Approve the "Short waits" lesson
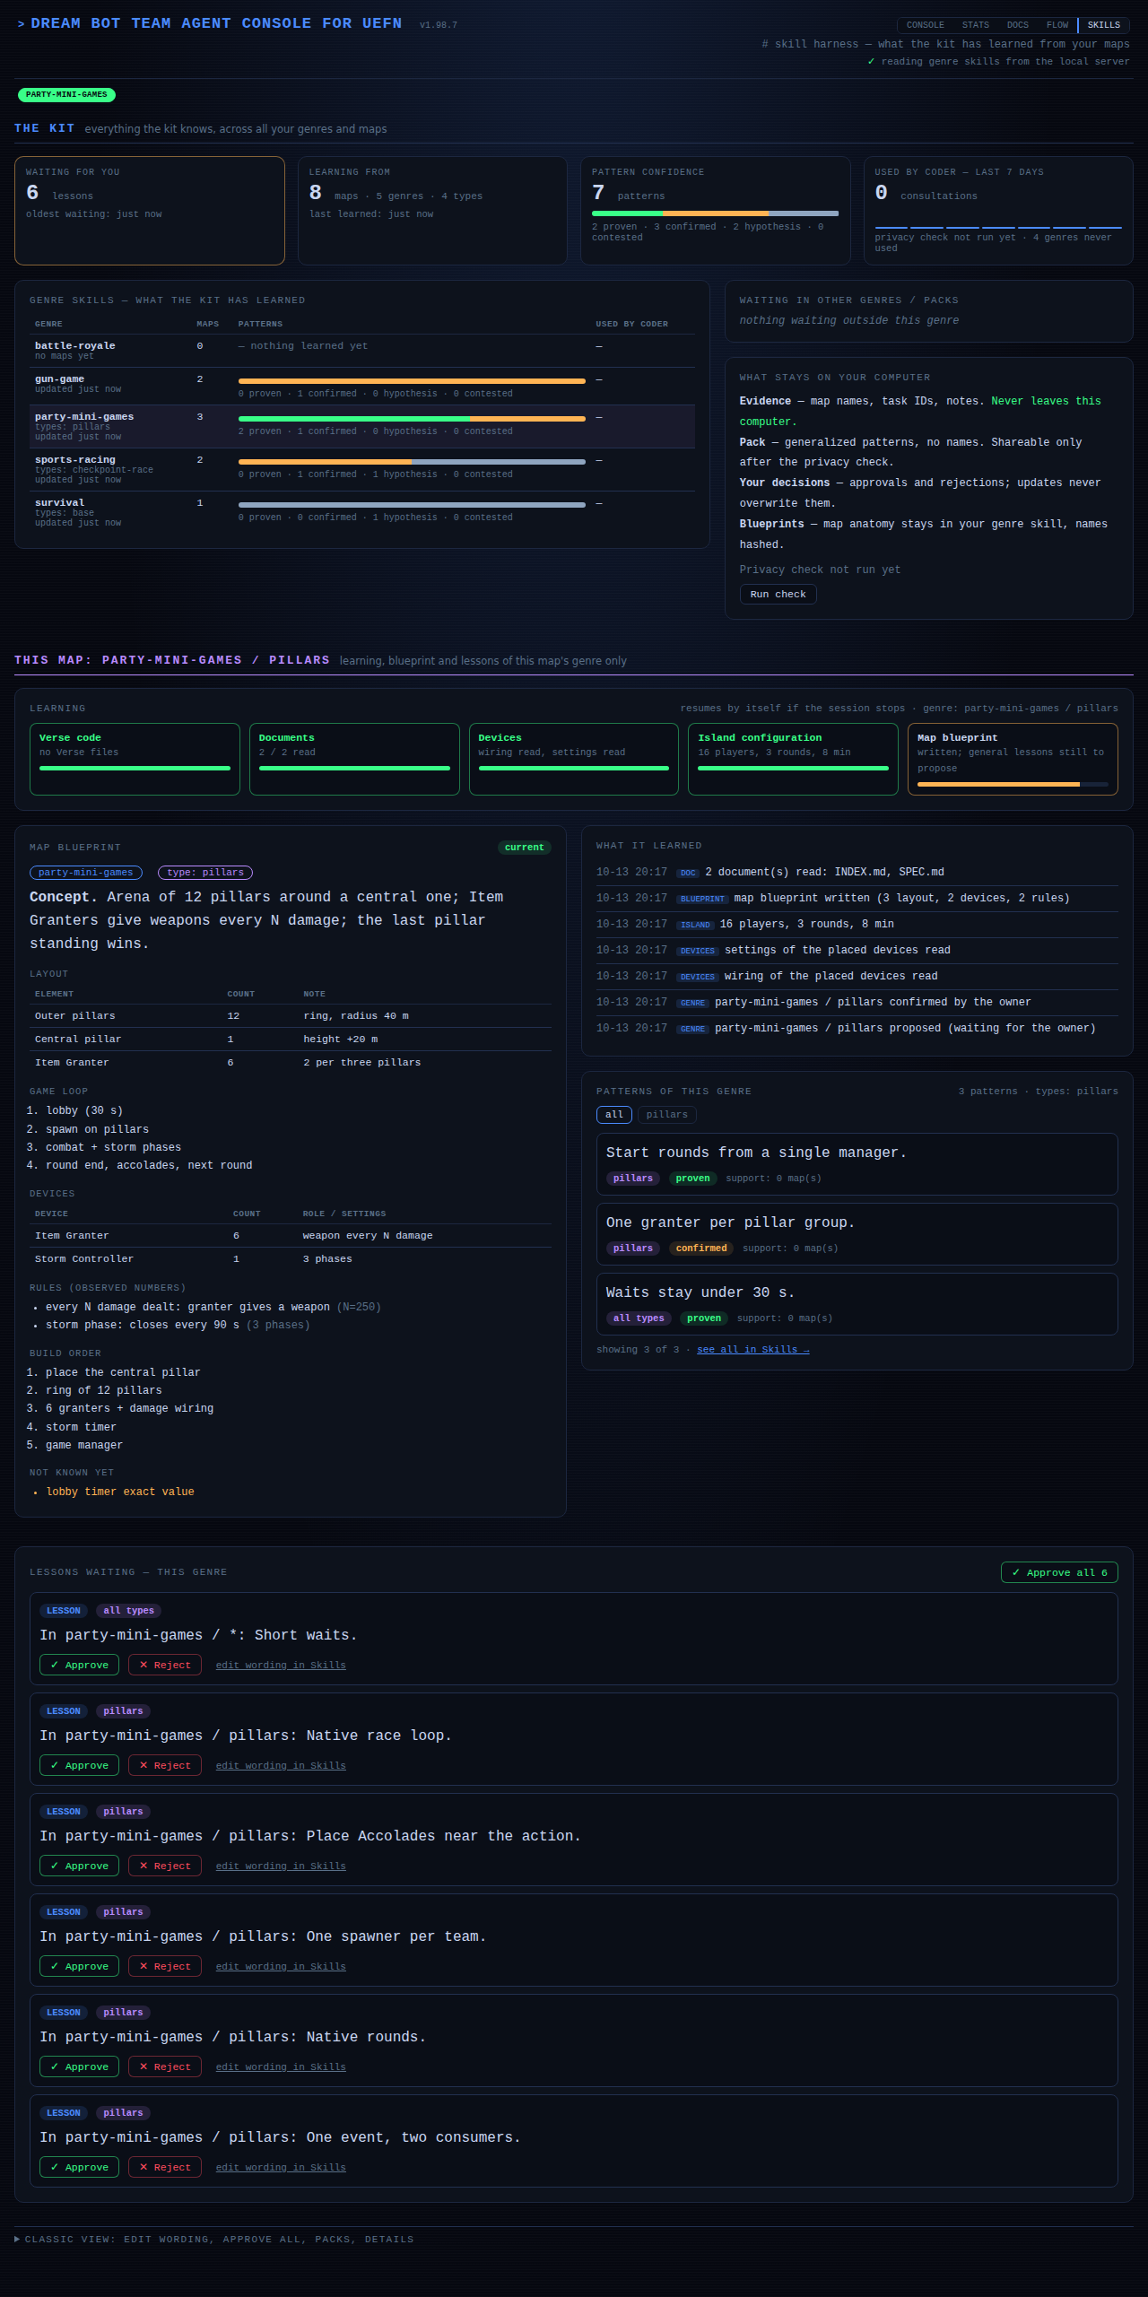The height and width of the screenshot is (2297, 1148). pos(79,1665)
